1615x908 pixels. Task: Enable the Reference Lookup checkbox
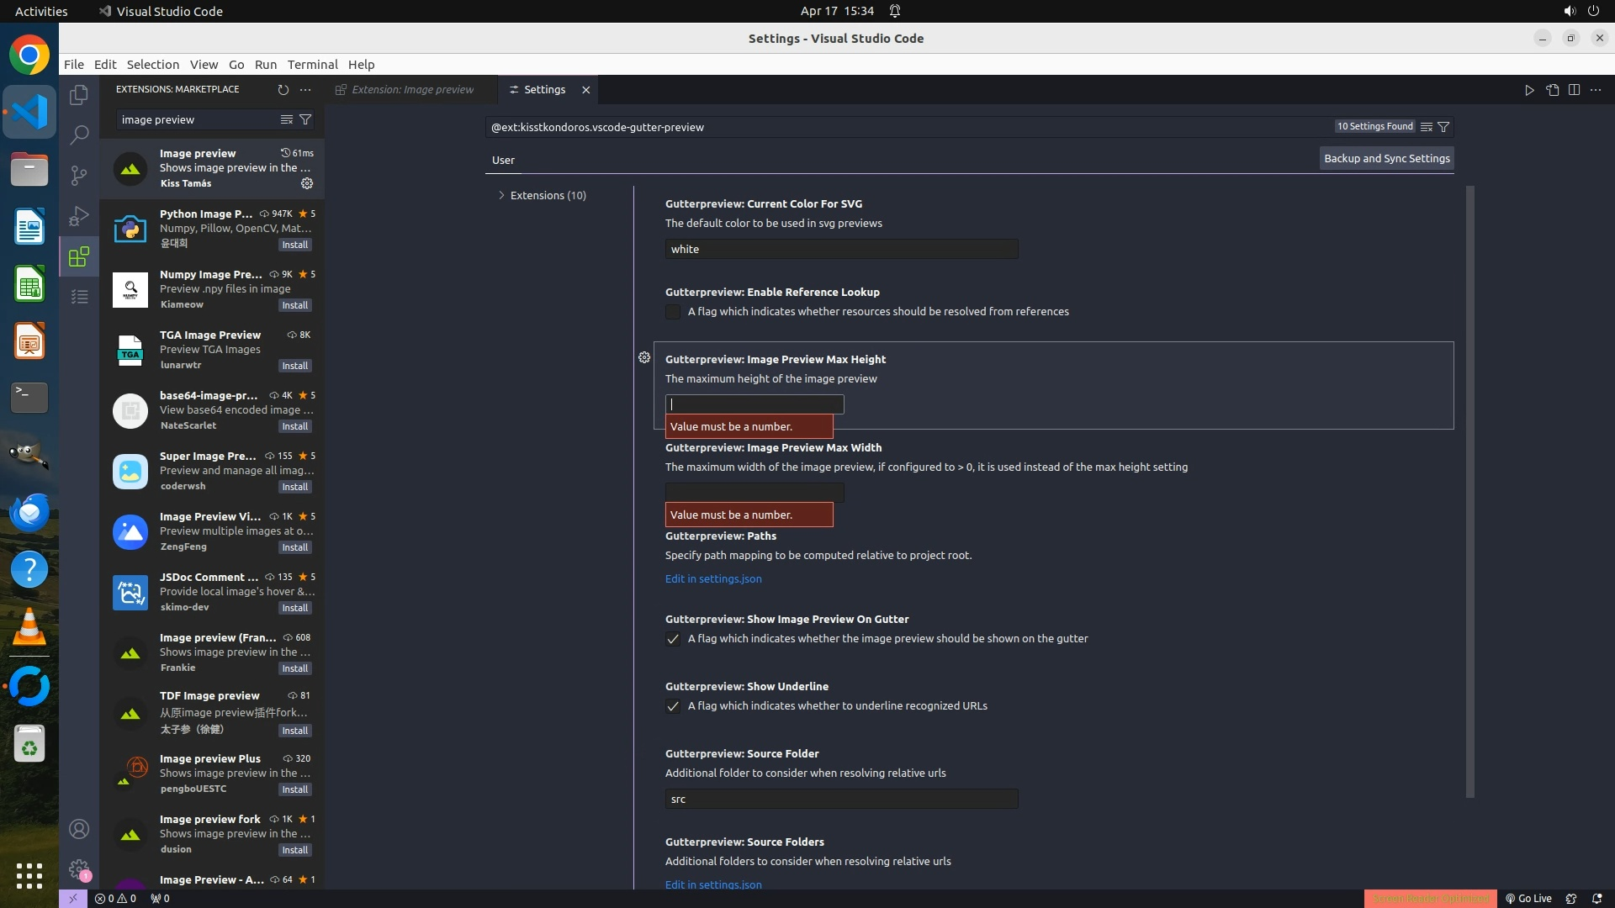(x=673, y=312)
